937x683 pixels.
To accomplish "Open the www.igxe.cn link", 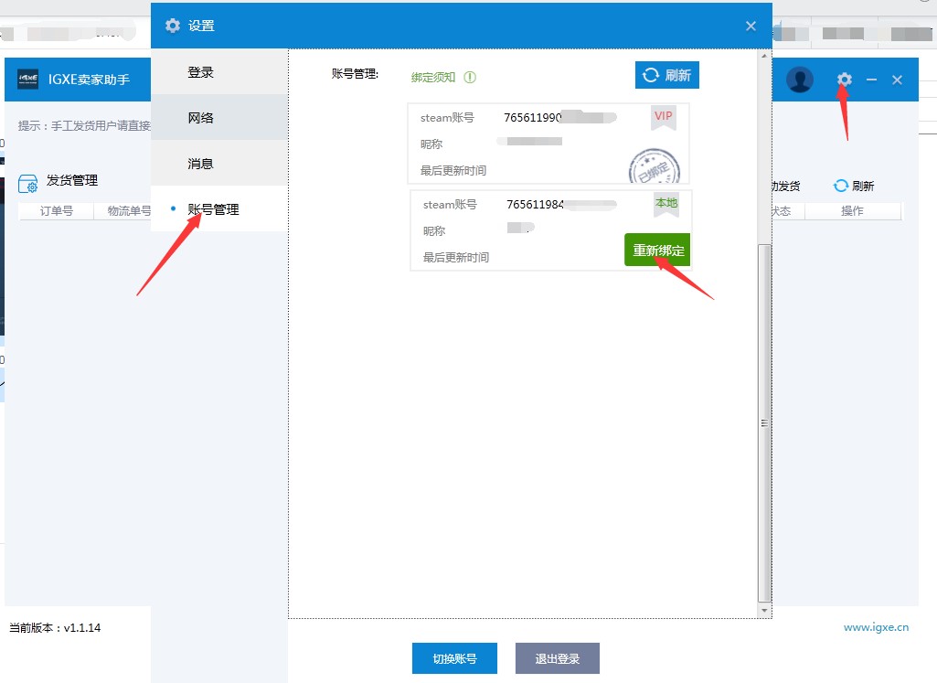I will click(875, 627).
